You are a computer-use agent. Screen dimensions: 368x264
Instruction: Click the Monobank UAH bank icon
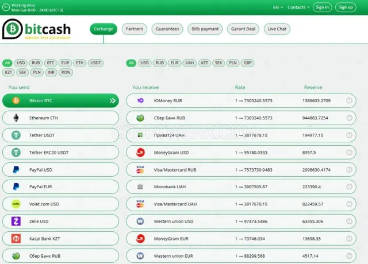(x=140, y=187)
